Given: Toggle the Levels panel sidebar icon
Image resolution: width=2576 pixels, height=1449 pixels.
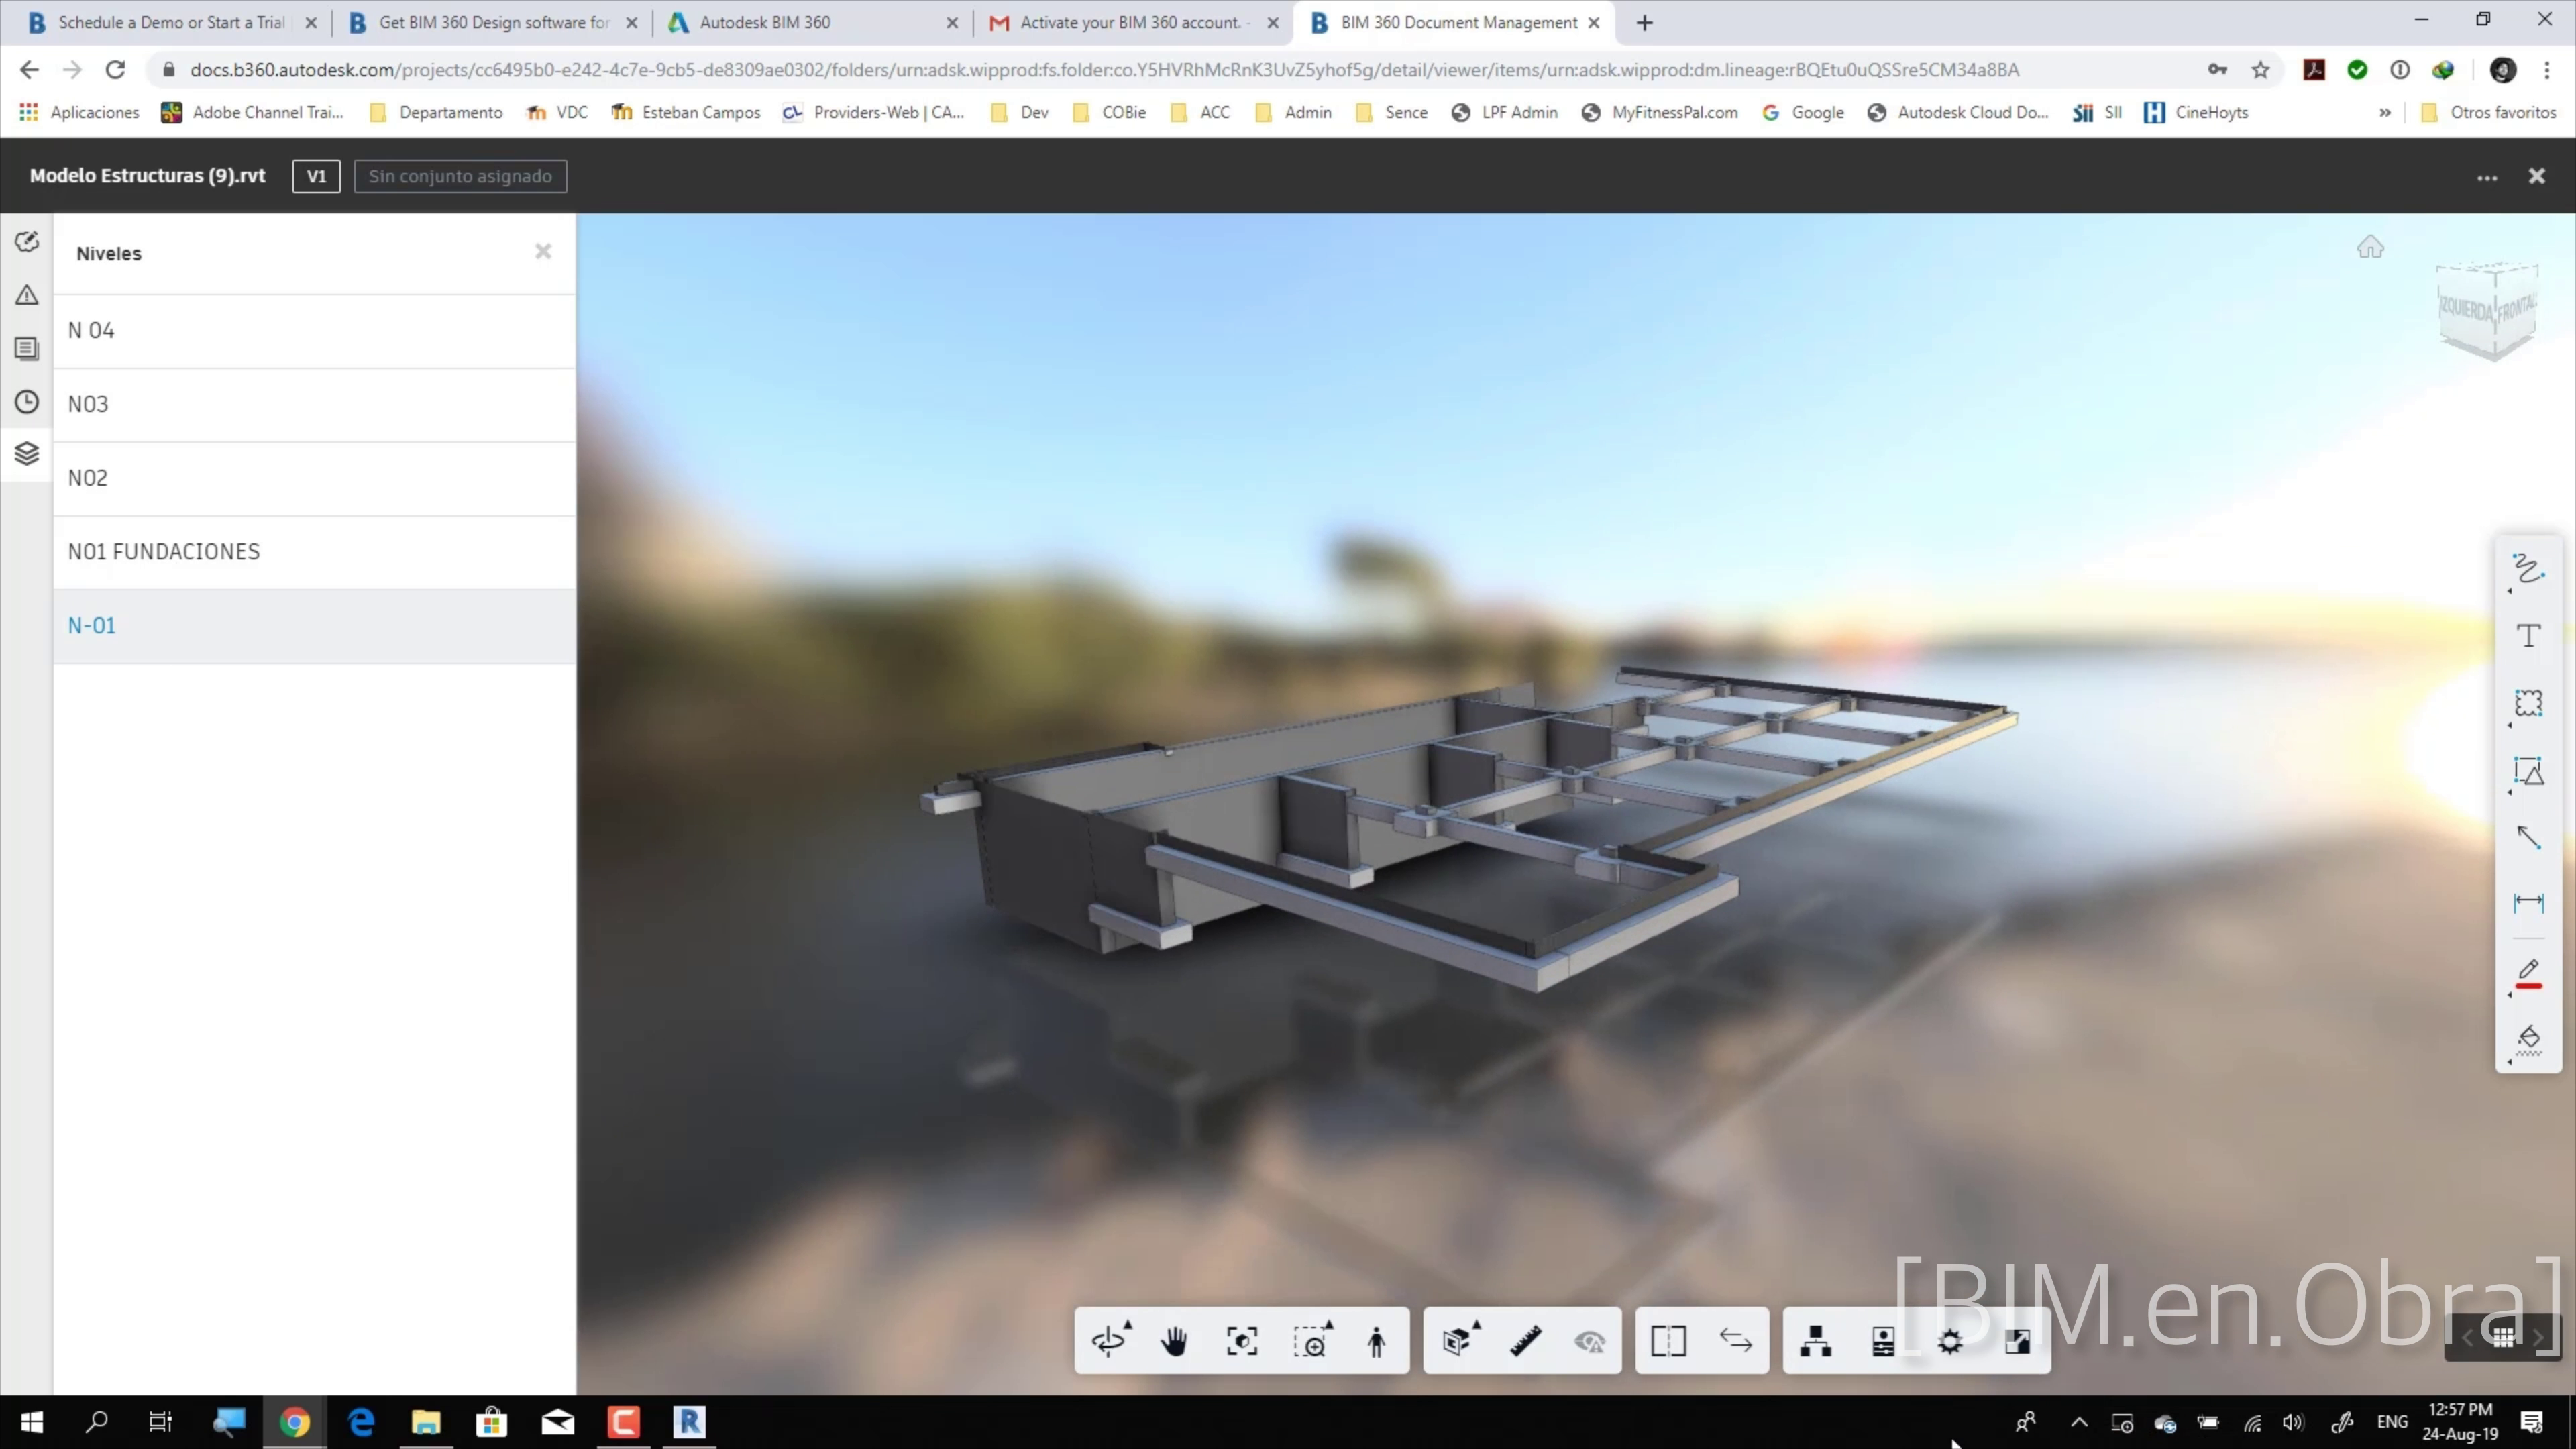Looking at the screenshot, I should click(27, 454).
